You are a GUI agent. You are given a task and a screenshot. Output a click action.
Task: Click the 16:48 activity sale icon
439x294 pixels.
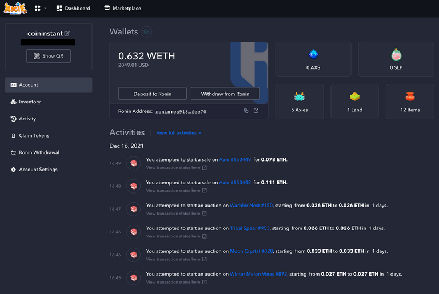click(x=134, y=186)
